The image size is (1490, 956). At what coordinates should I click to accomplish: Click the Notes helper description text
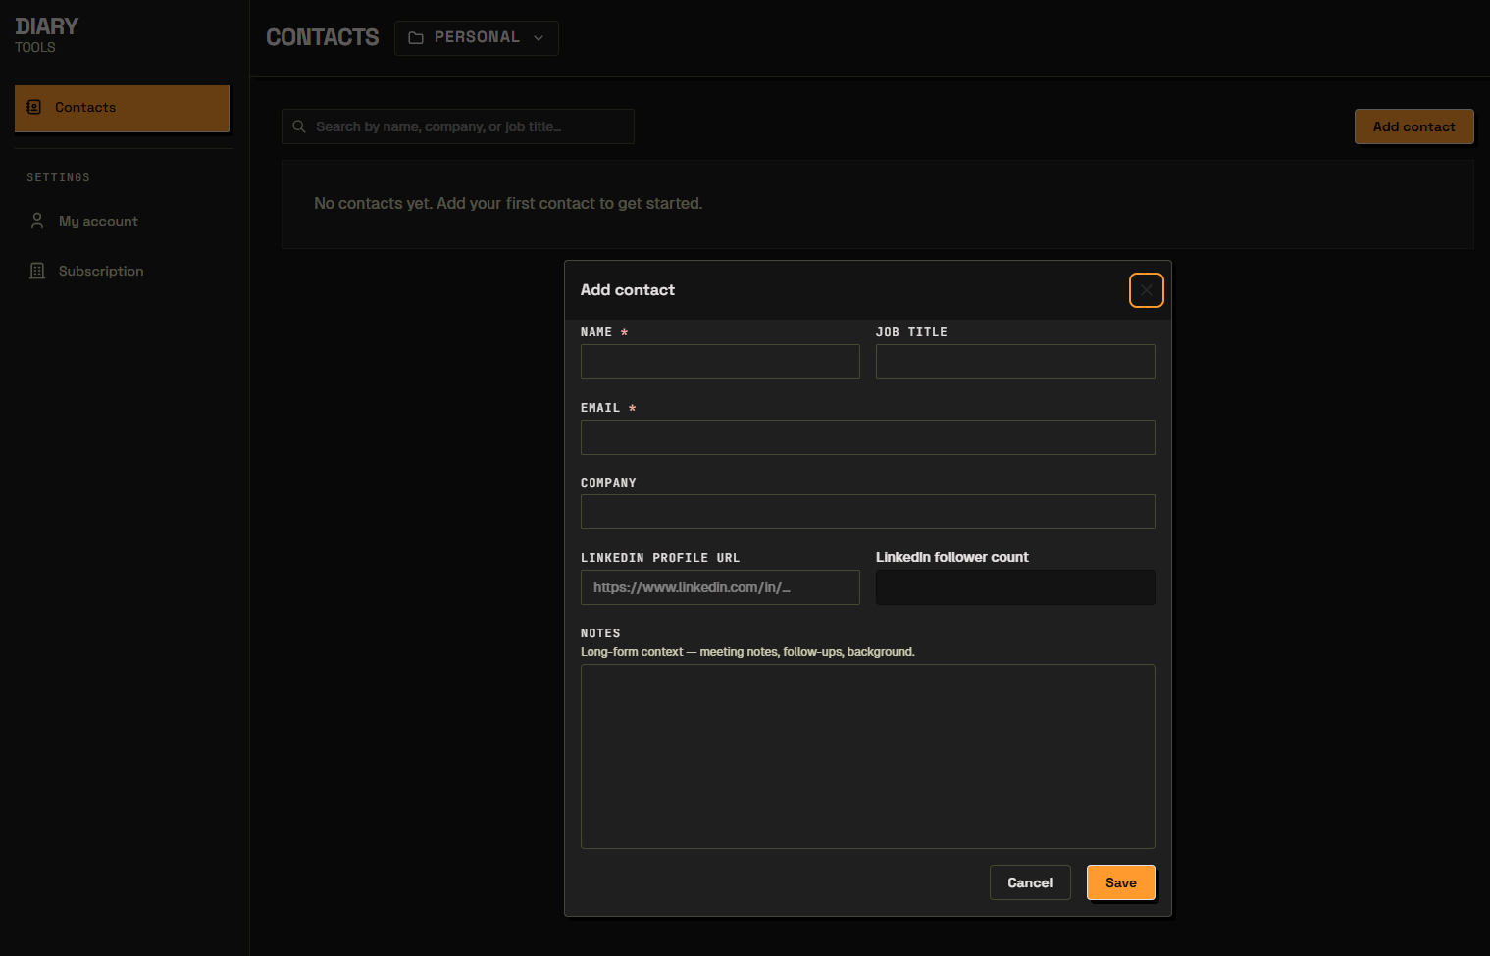747,652
